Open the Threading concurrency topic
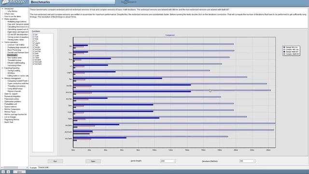The height and width of the screenshot is (174, 309). pyautogui.click(x=16, y=86)
